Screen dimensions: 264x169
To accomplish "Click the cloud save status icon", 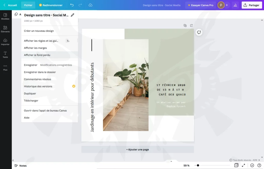I will coord(90,5).
